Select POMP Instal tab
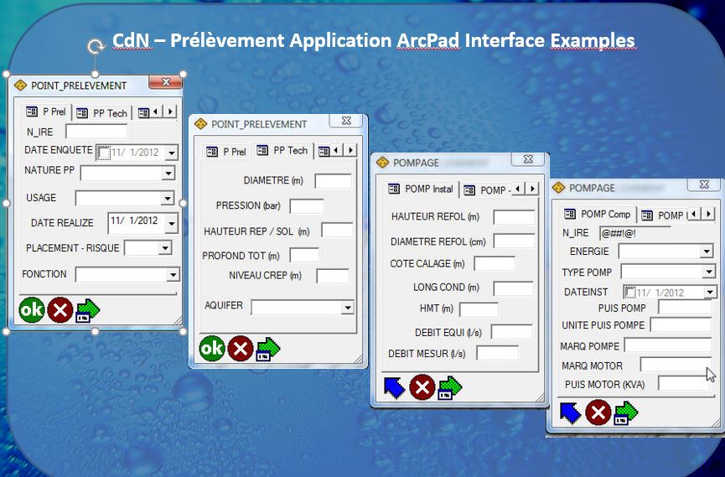725x477 pixels. point(421,189)
